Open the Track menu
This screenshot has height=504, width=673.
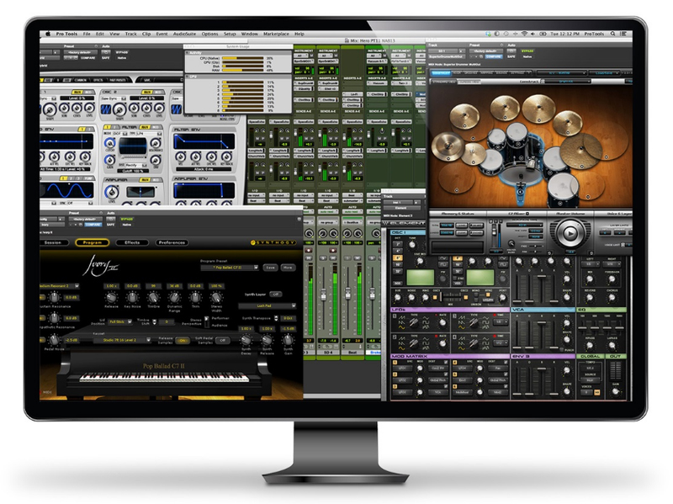point(130,34)
